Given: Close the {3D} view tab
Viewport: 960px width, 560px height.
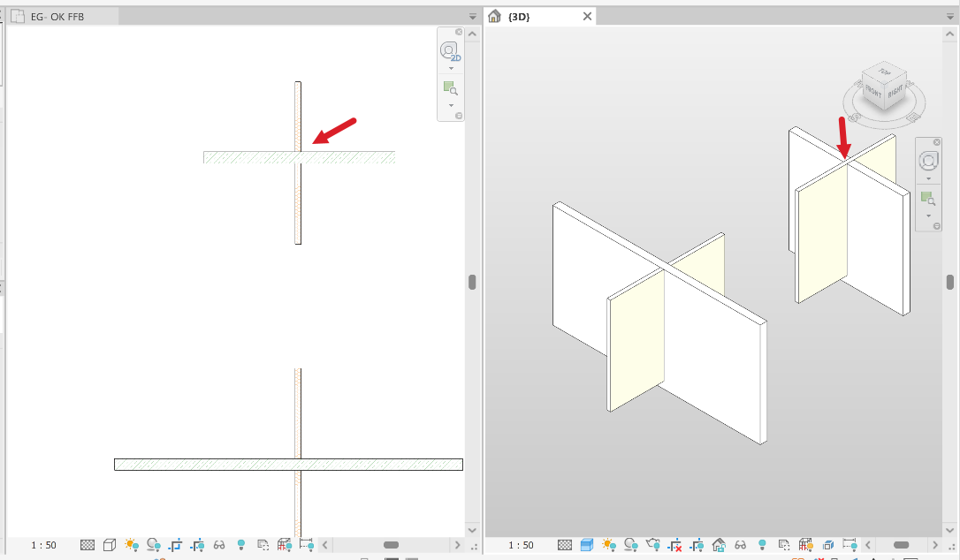Looking at the screenshot, I should (587, 17).
